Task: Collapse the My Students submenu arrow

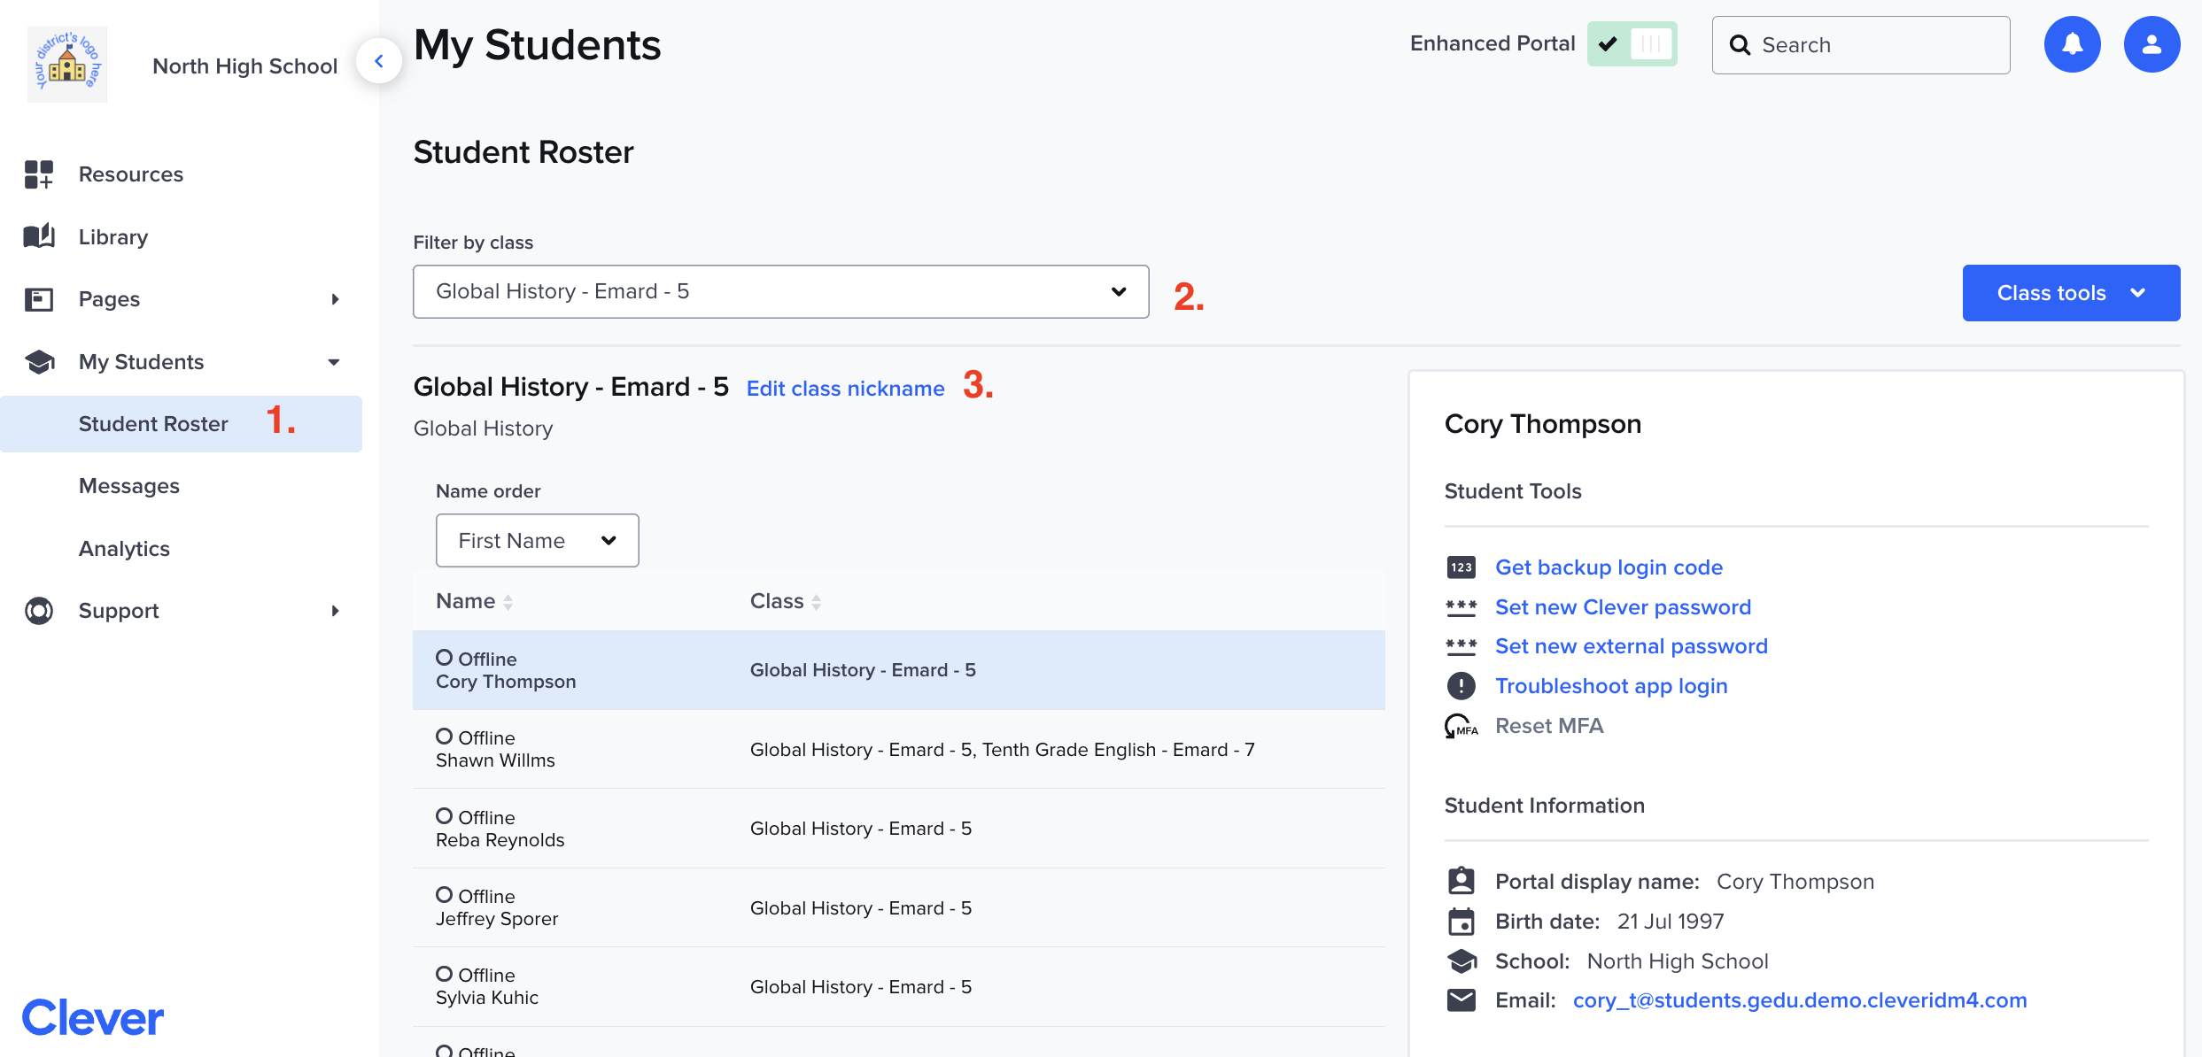Action: click(334, 362)
